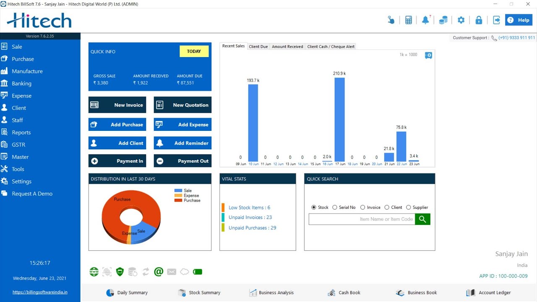The width and height of the screenshot is (537, 302).
Task: Switch to Client Cash / Cheque Alert tab
Action: pos(331,47)
